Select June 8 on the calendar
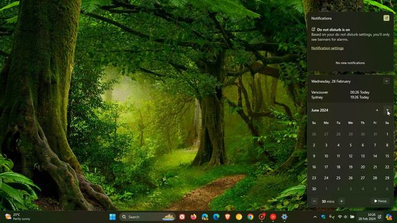Screen dimensions: 397x223 (387, 145)
